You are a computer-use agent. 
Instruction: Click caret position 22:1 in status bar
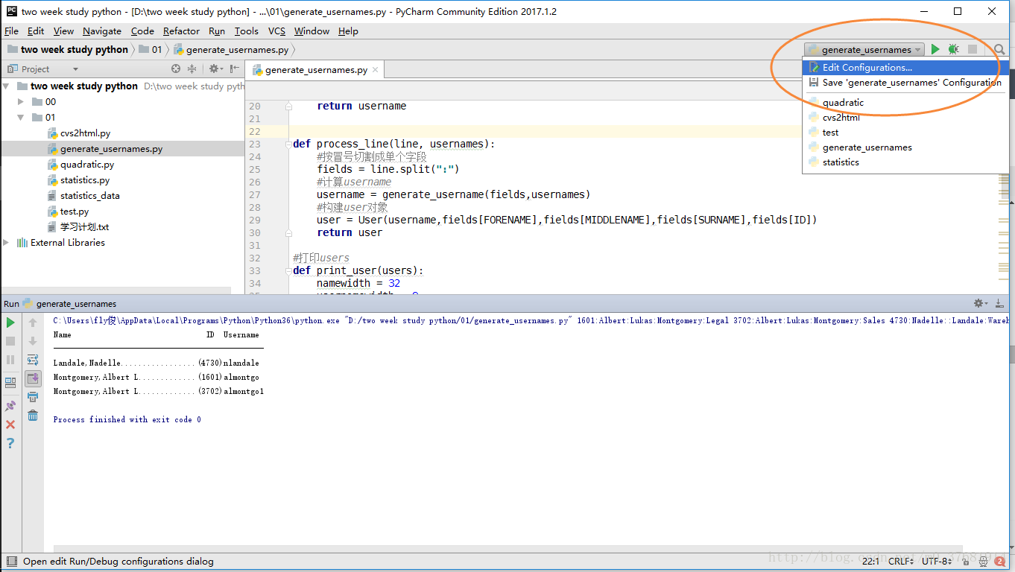[870, 562]
